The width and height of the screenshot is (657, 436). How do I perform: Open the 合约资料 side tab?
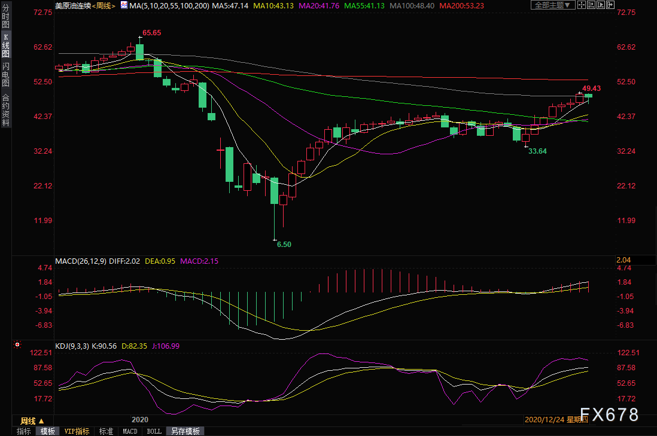(5, 110)
